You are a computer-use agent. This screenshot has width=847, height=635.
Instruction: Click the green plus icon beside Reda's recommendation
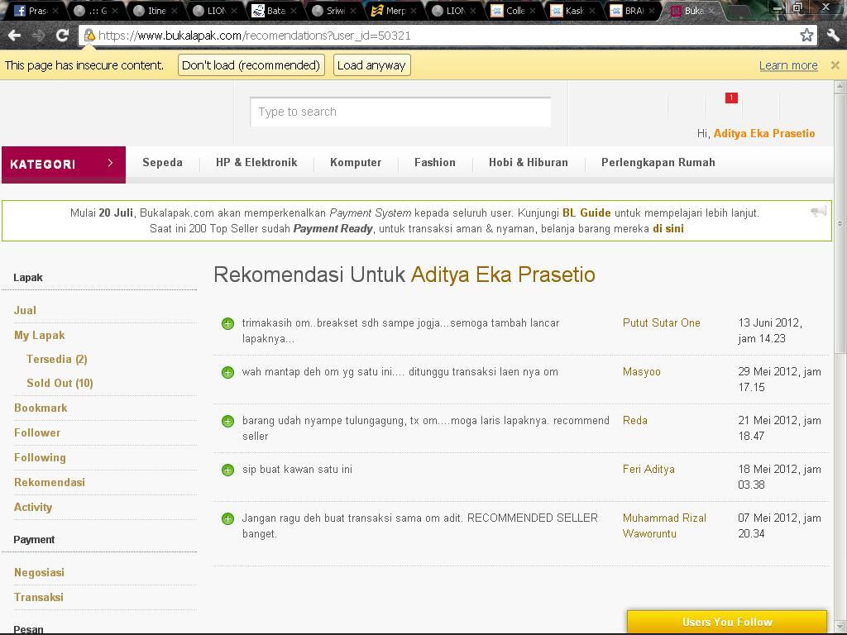point(228,421)
